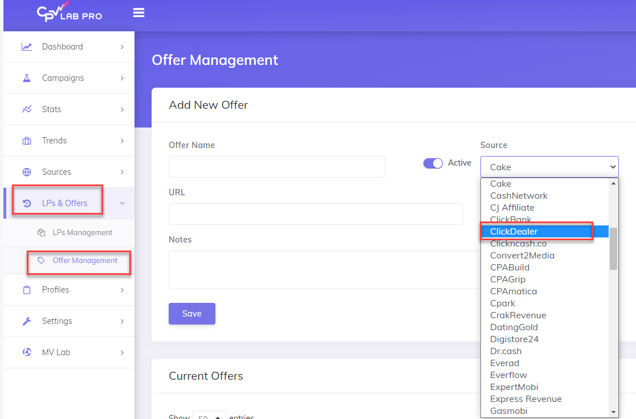Open the Source dropdown
Viewport: 636px width, 419px height.
pyautogui.click(x=549, y=167)
